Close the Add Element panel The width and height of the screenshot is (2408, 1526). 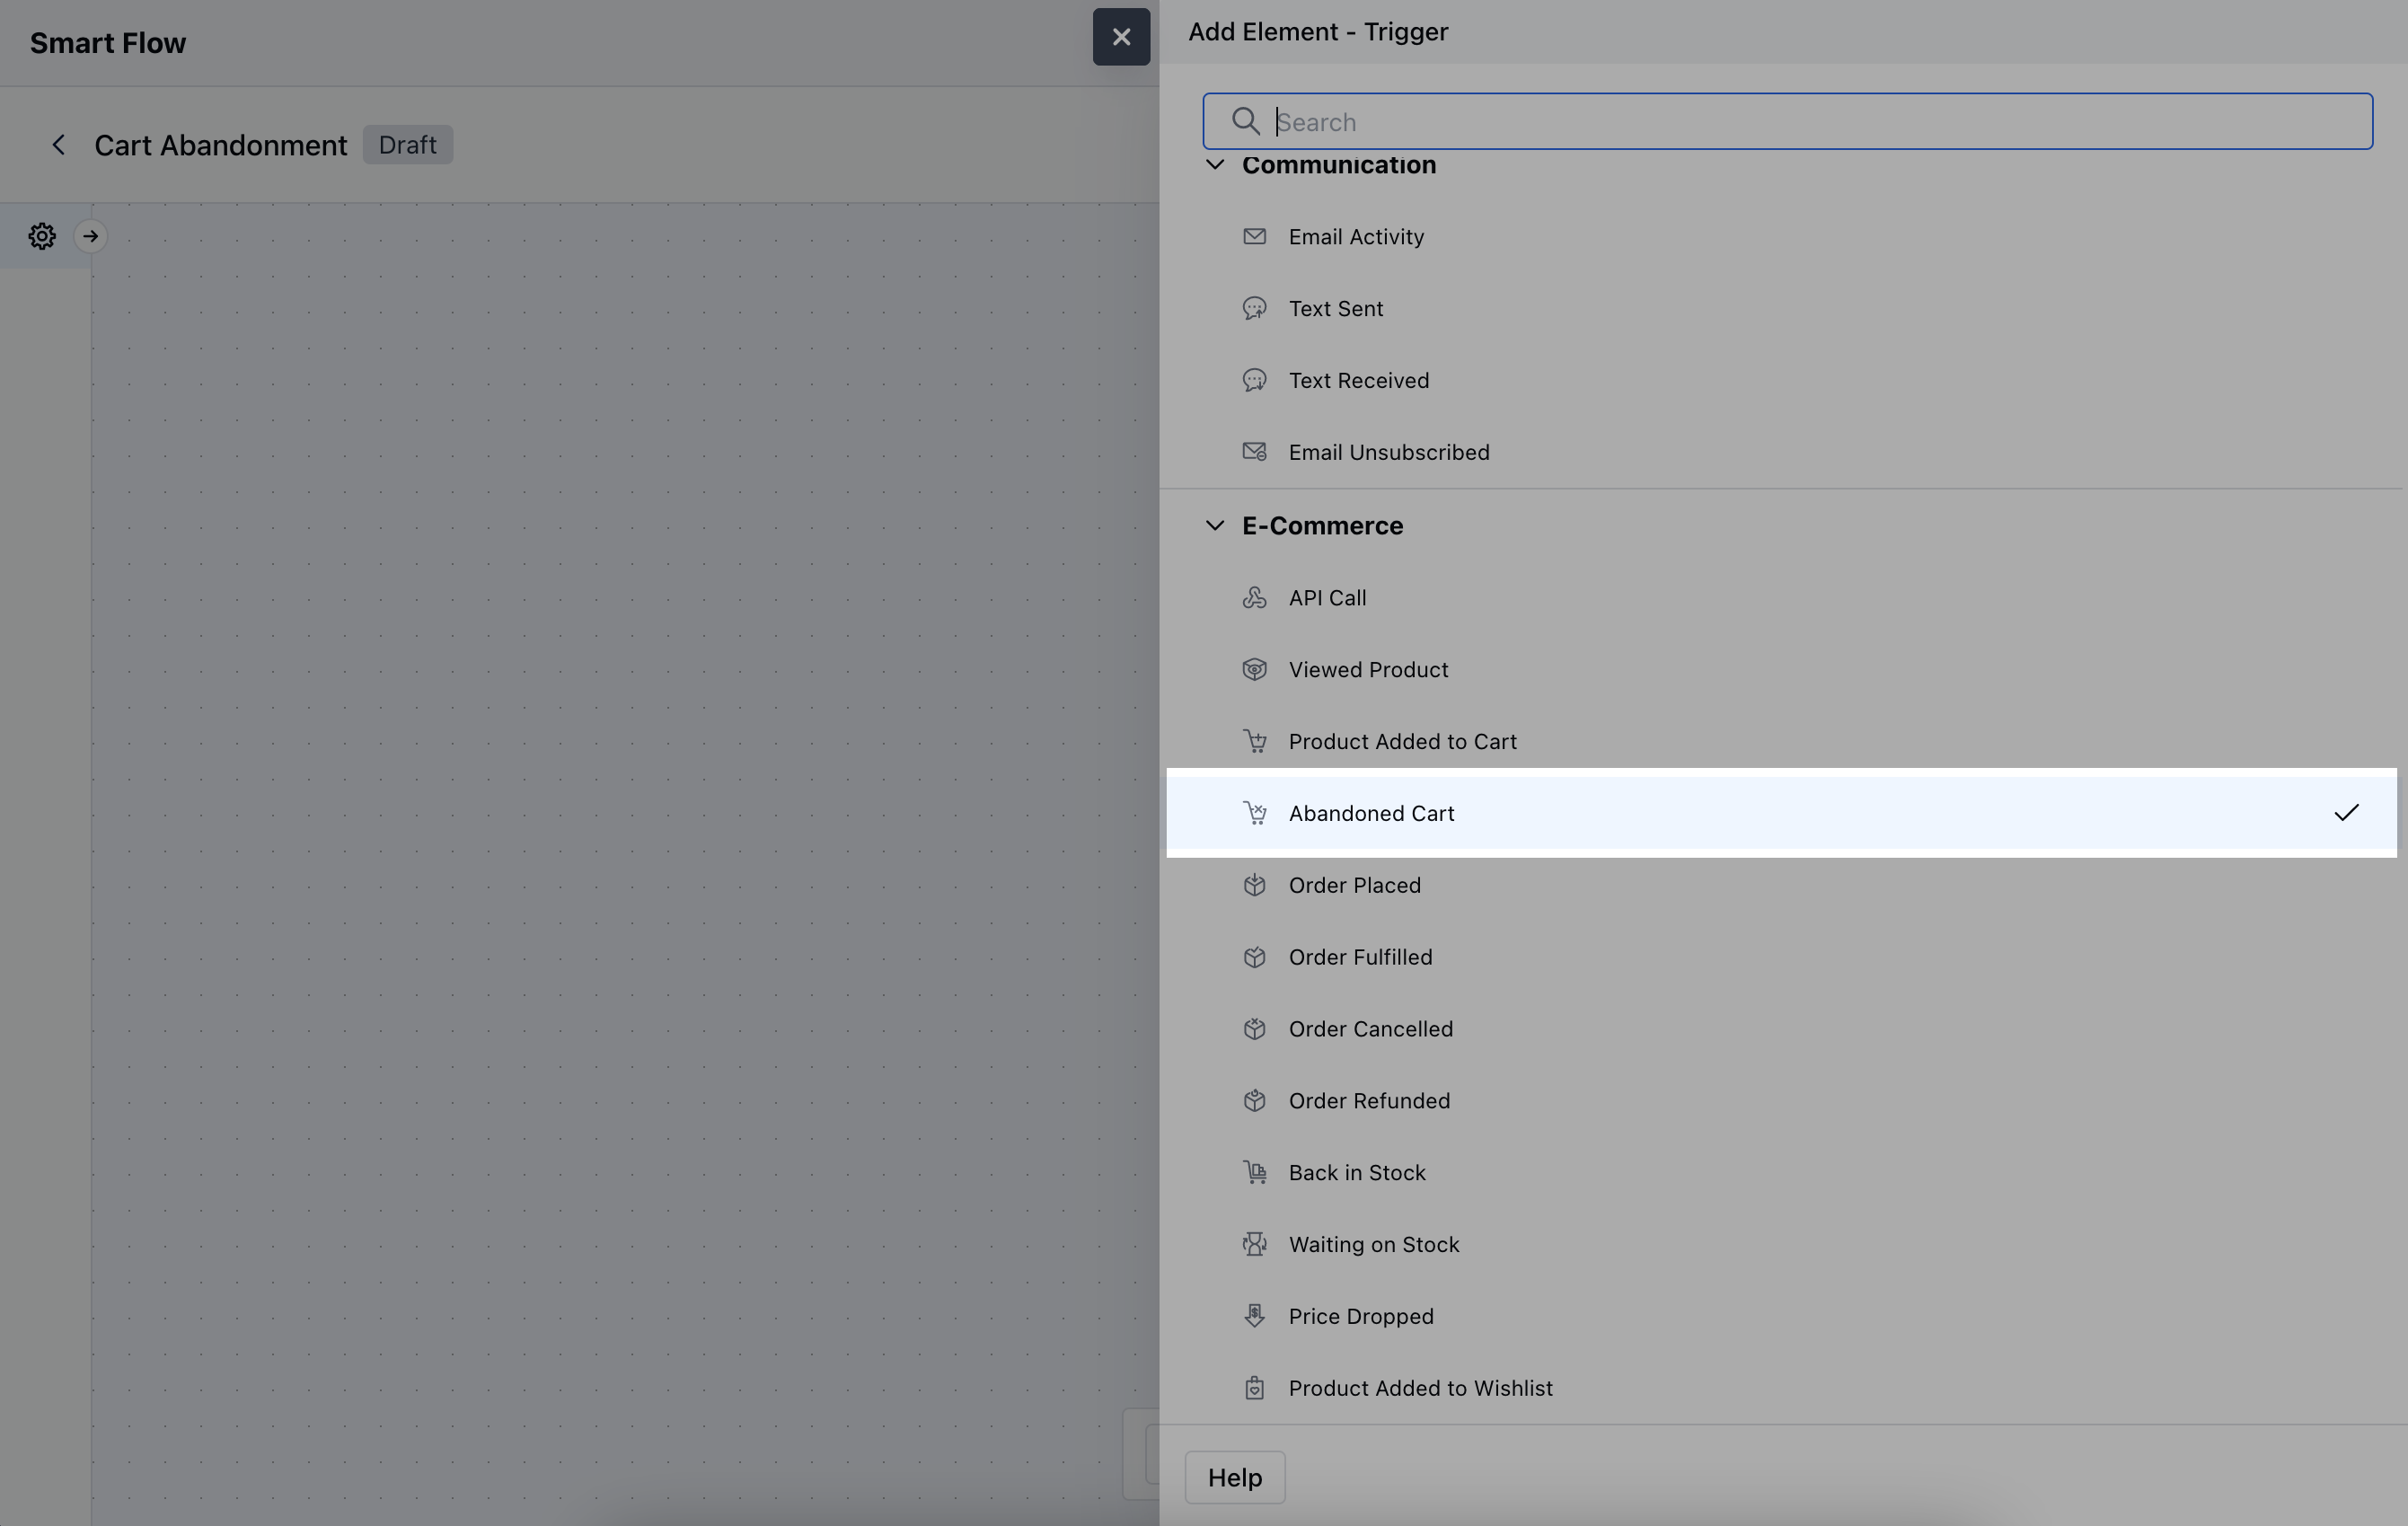click(x=1121, y=37)
